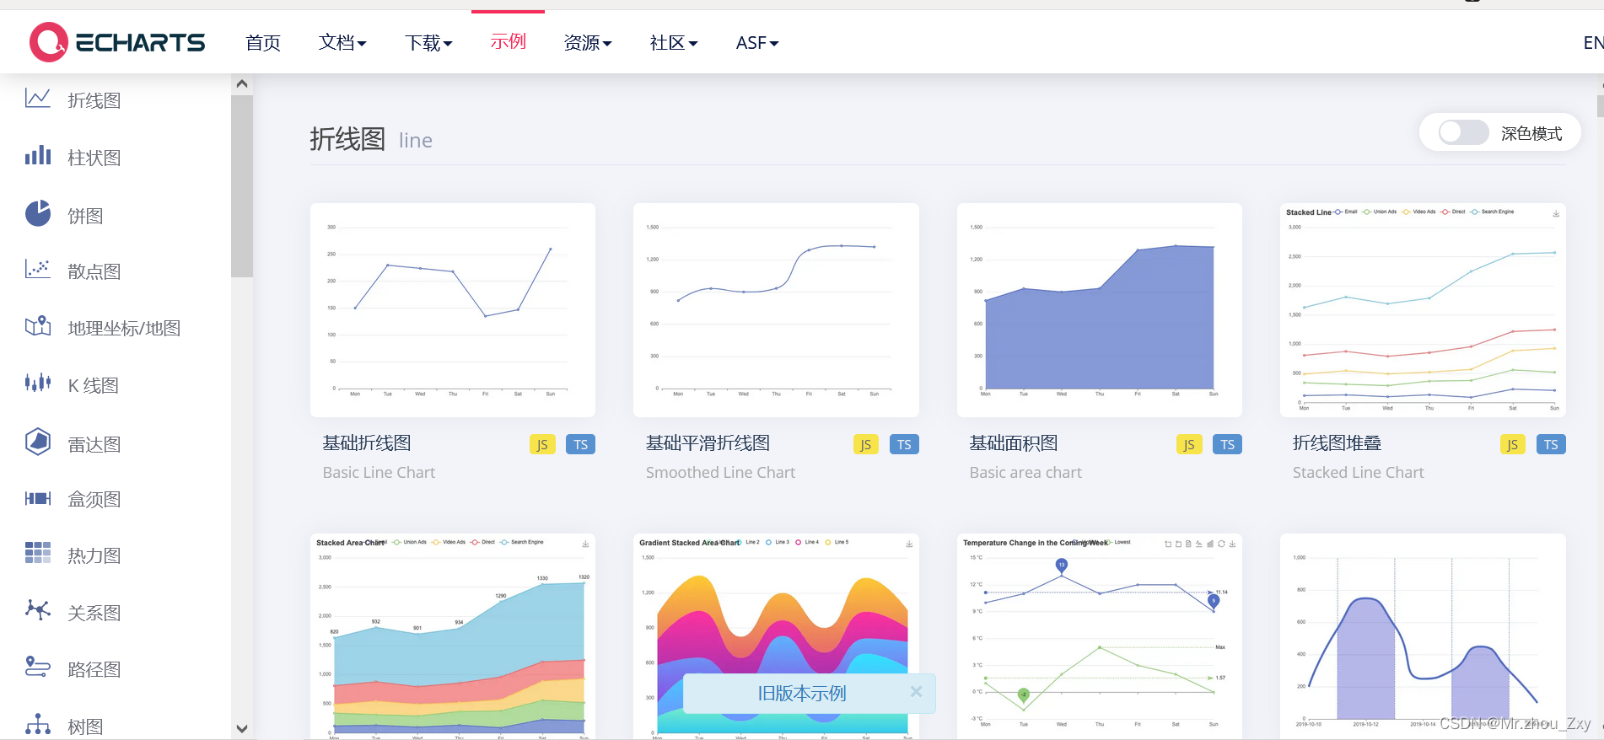
Task: Select the boxplot (盒须图) icon
Action: tap(38, 498)
